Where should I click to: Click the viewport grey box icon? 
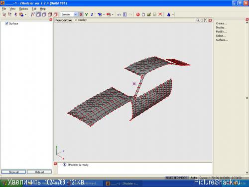pyautogui.click(x=202, y=20)
